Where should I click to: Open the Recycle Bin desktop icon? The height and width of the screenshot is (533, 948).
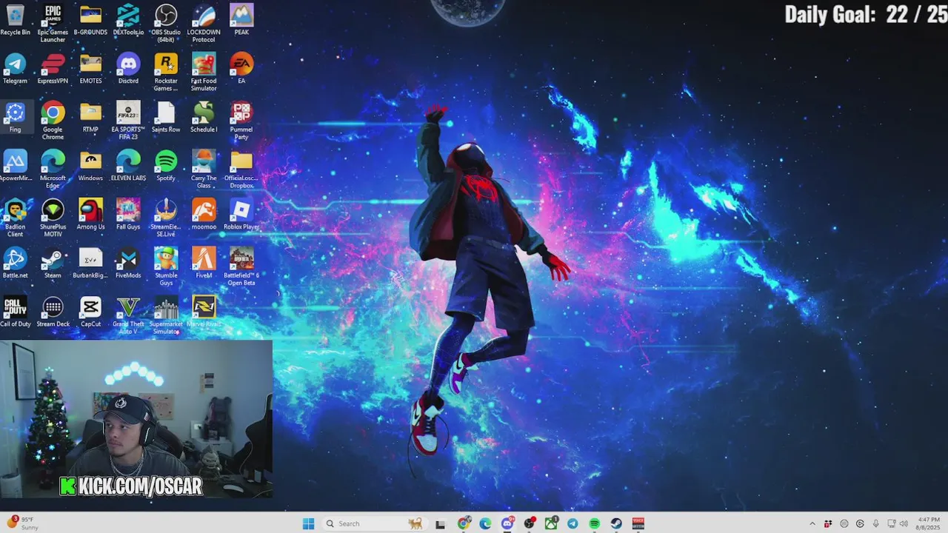pos(15,21)
